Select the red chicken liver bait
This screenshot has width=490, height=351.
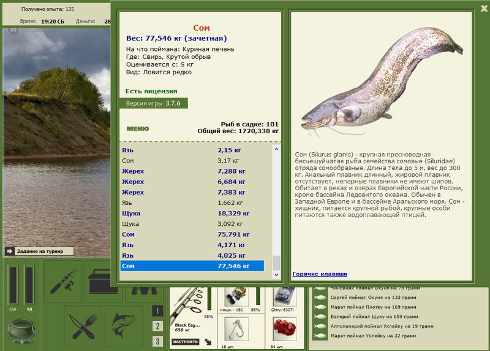(284, 329)
